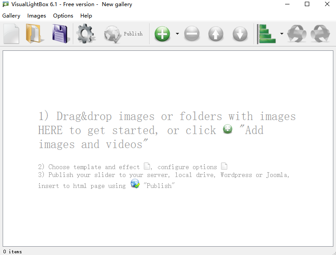
Task: Click the Publish globe icon in toolbar
Action: 112,34
